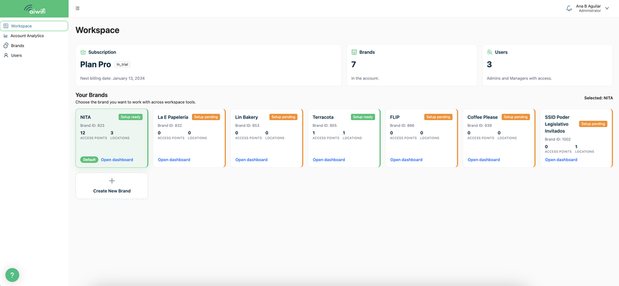The width and height of the screenshot is (619, 286).
Task: Click Lin Bakery's Setup pending badge
Action: [284, 117]
